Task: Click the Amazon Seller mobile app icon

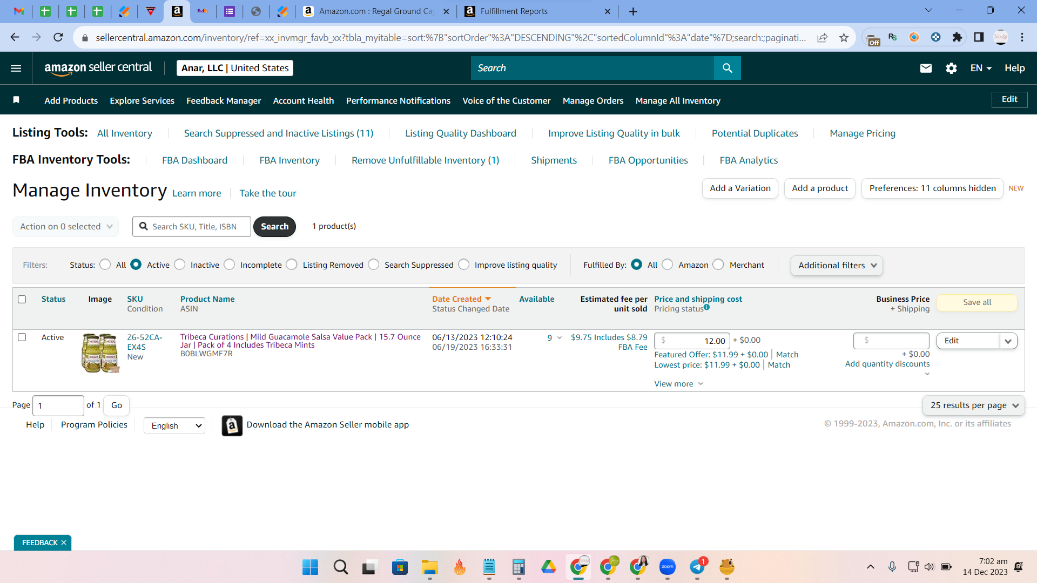Action: (232, 425)
